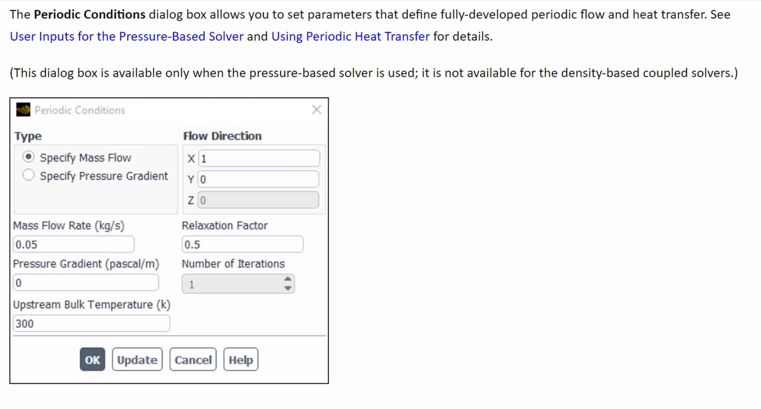The width and height of the screenshot is (761, 409).
Task: Click the Number of Iterations spinner field
Action: [x=238, y=284]
